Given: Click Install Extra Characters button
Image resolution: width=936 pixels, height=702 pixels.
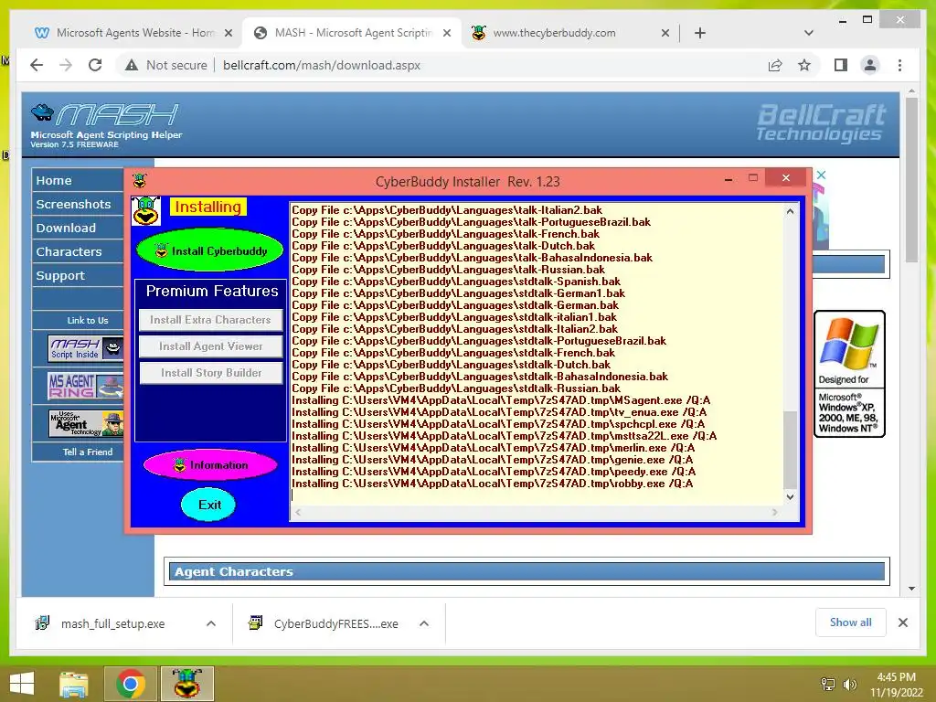Looking at the screenshot, I should [210, 320].
